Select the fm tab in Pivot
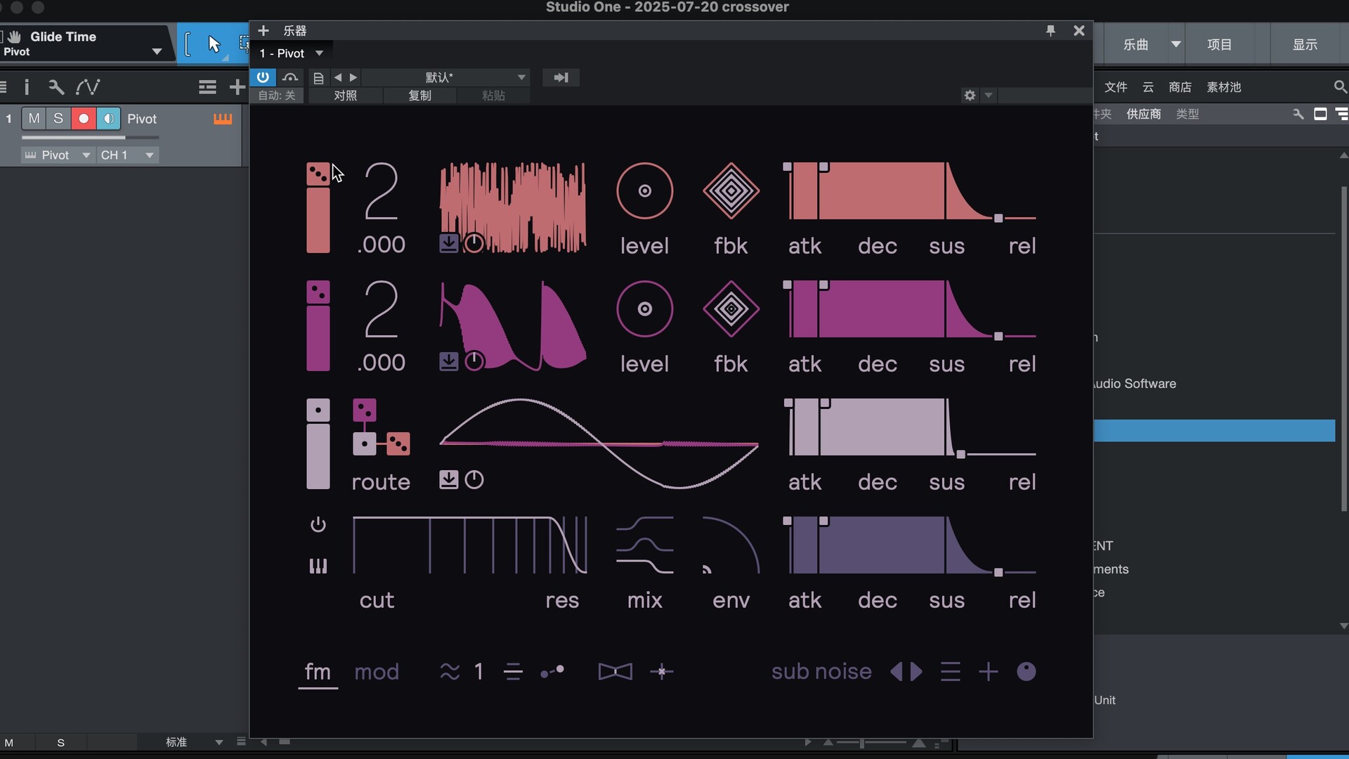Screen dimensions: 1349x759 [318, 672]
